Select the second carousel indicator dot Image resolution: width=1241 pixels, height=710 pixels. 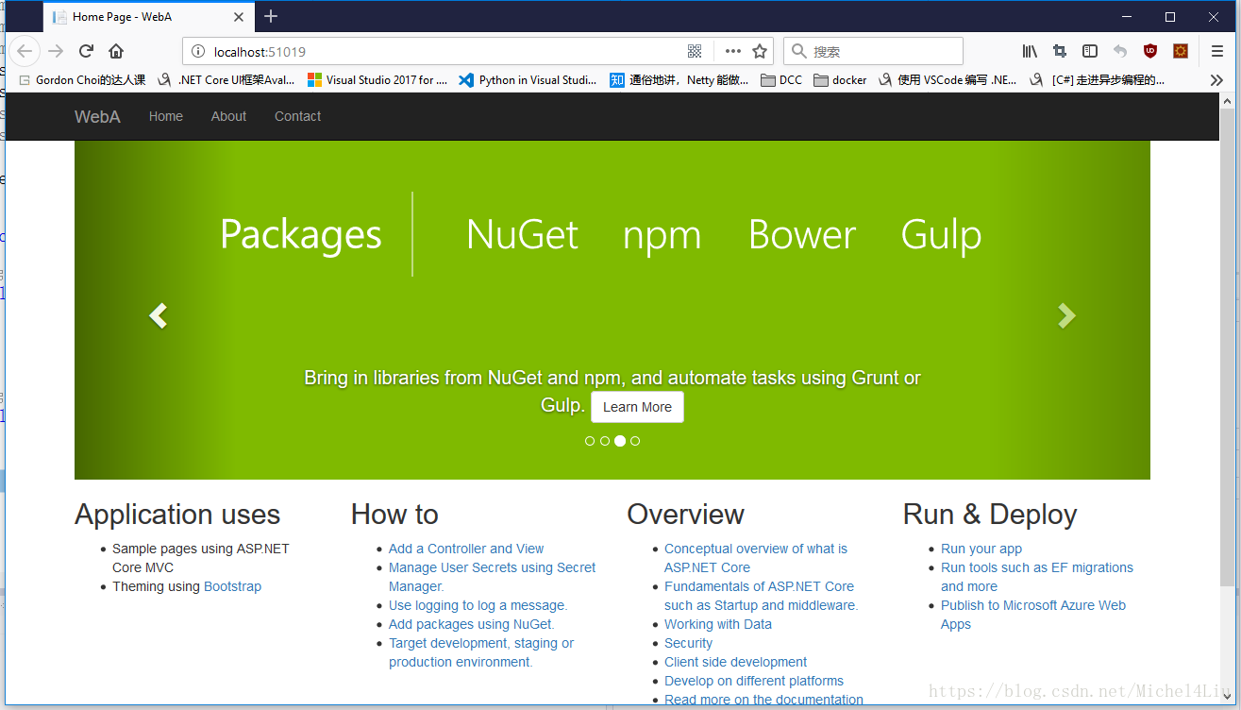pos(605,441)
